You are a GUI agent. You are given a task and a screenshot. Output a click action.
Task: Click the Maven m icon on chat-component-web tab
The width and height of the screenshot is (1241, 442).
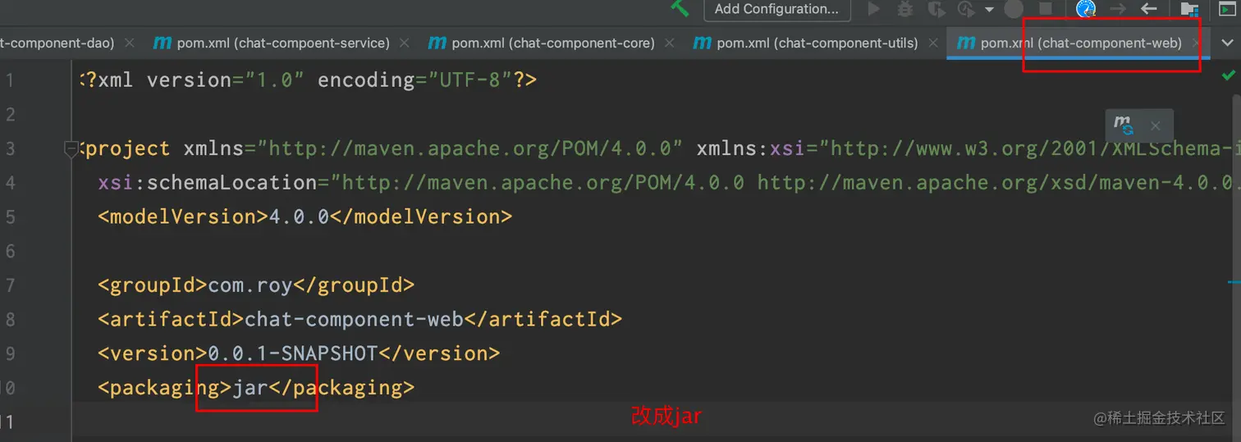967,43
